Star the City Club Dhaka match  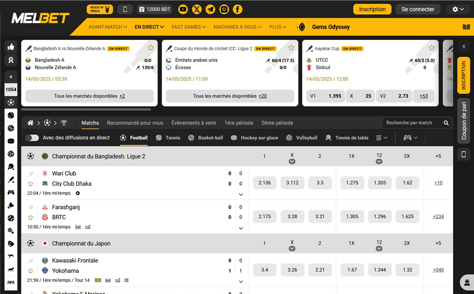(31, 184)
